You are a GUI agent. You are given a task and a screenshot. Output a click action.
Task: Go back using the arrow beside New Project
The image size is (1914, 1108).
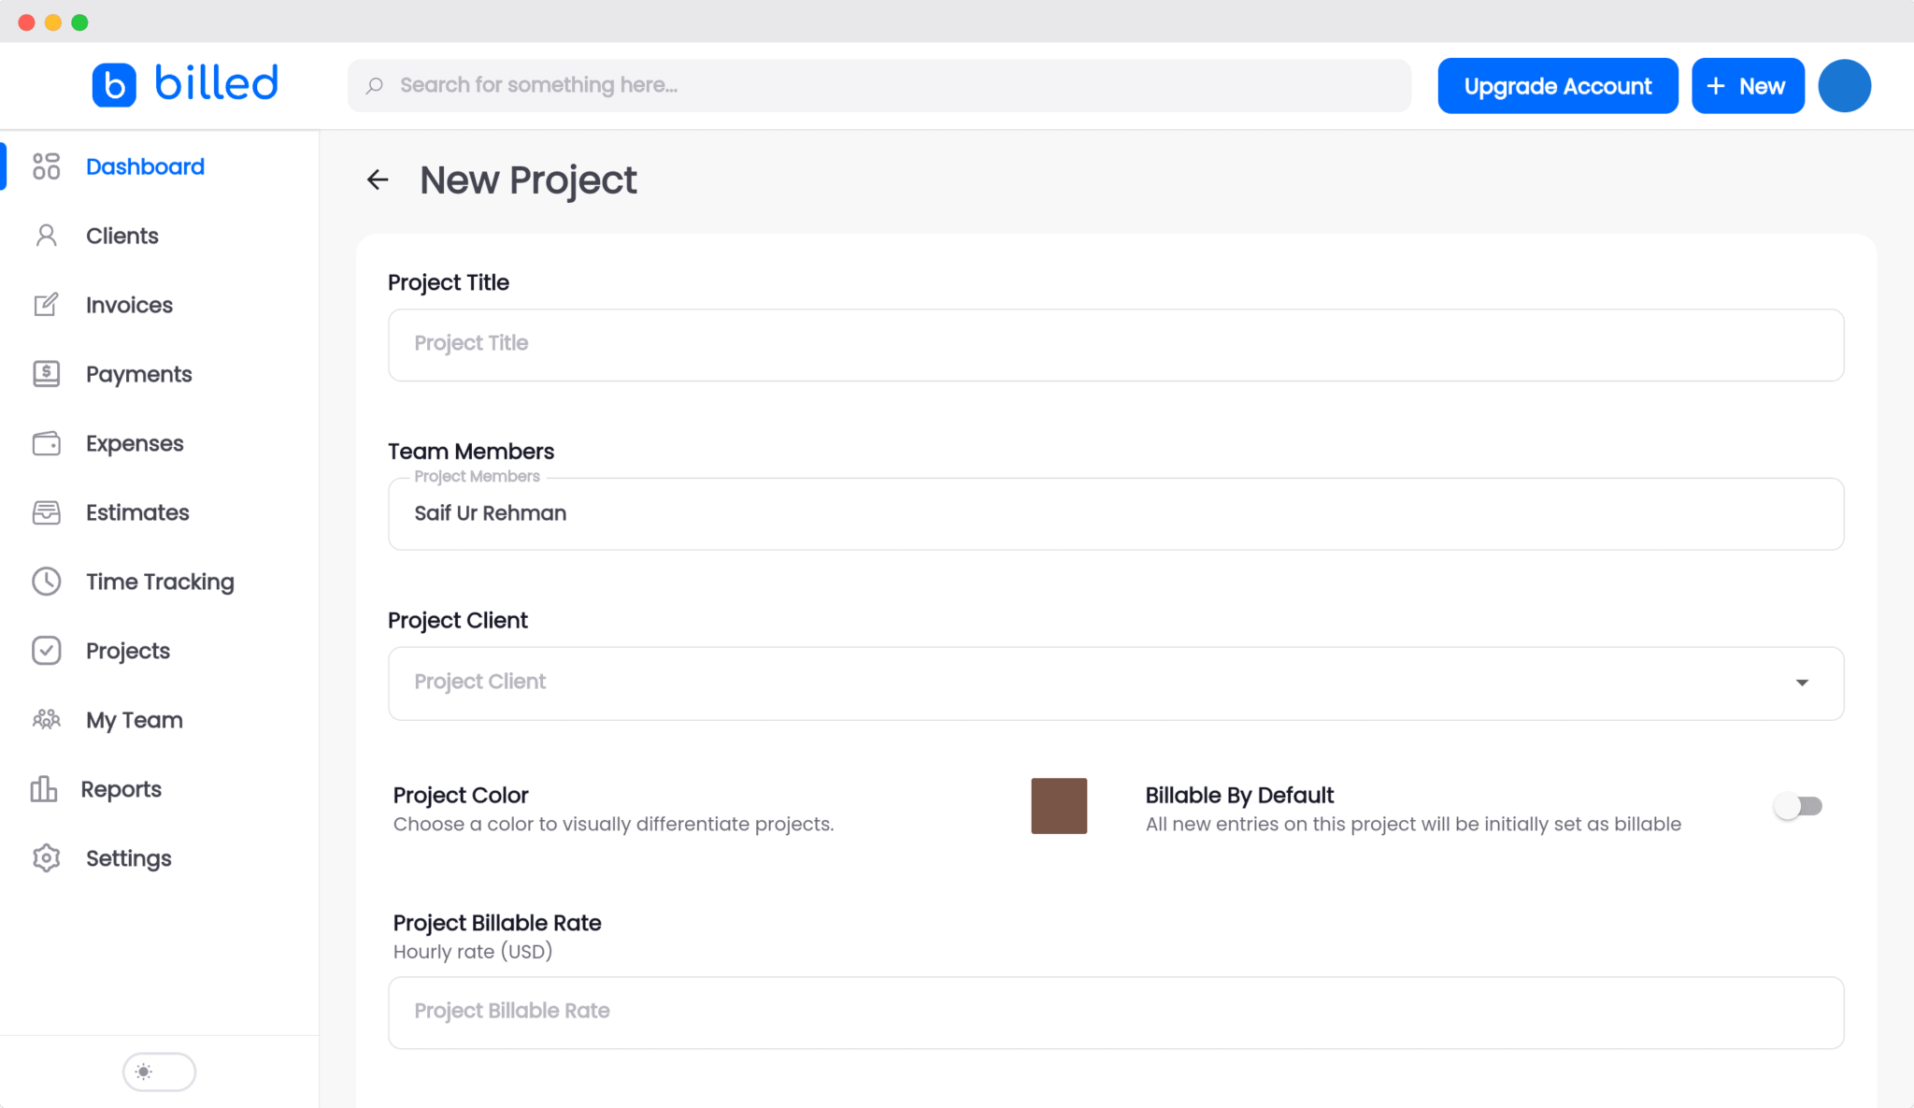(378, 179)
